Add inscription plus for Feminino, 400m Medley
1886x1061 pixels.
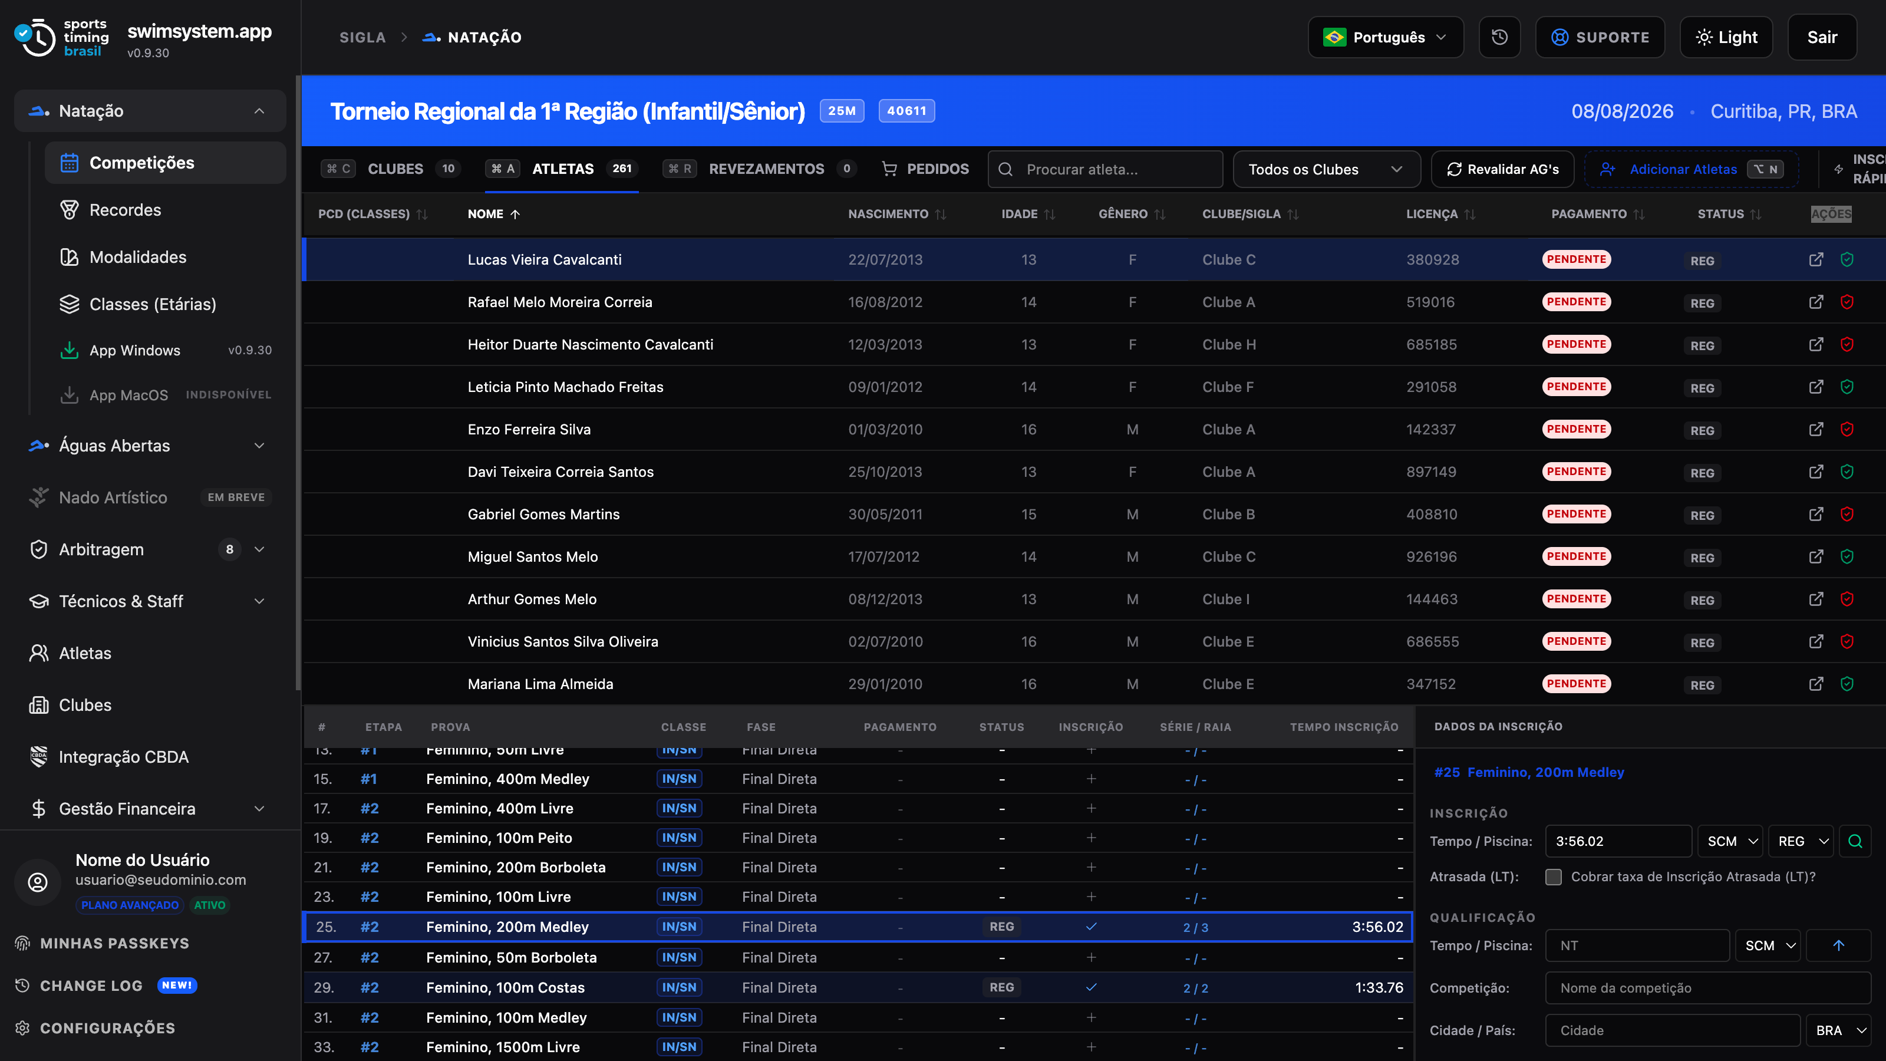1091,779
